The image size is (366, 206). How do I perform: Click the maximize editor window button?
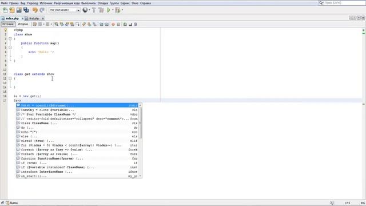coord(363,18)
